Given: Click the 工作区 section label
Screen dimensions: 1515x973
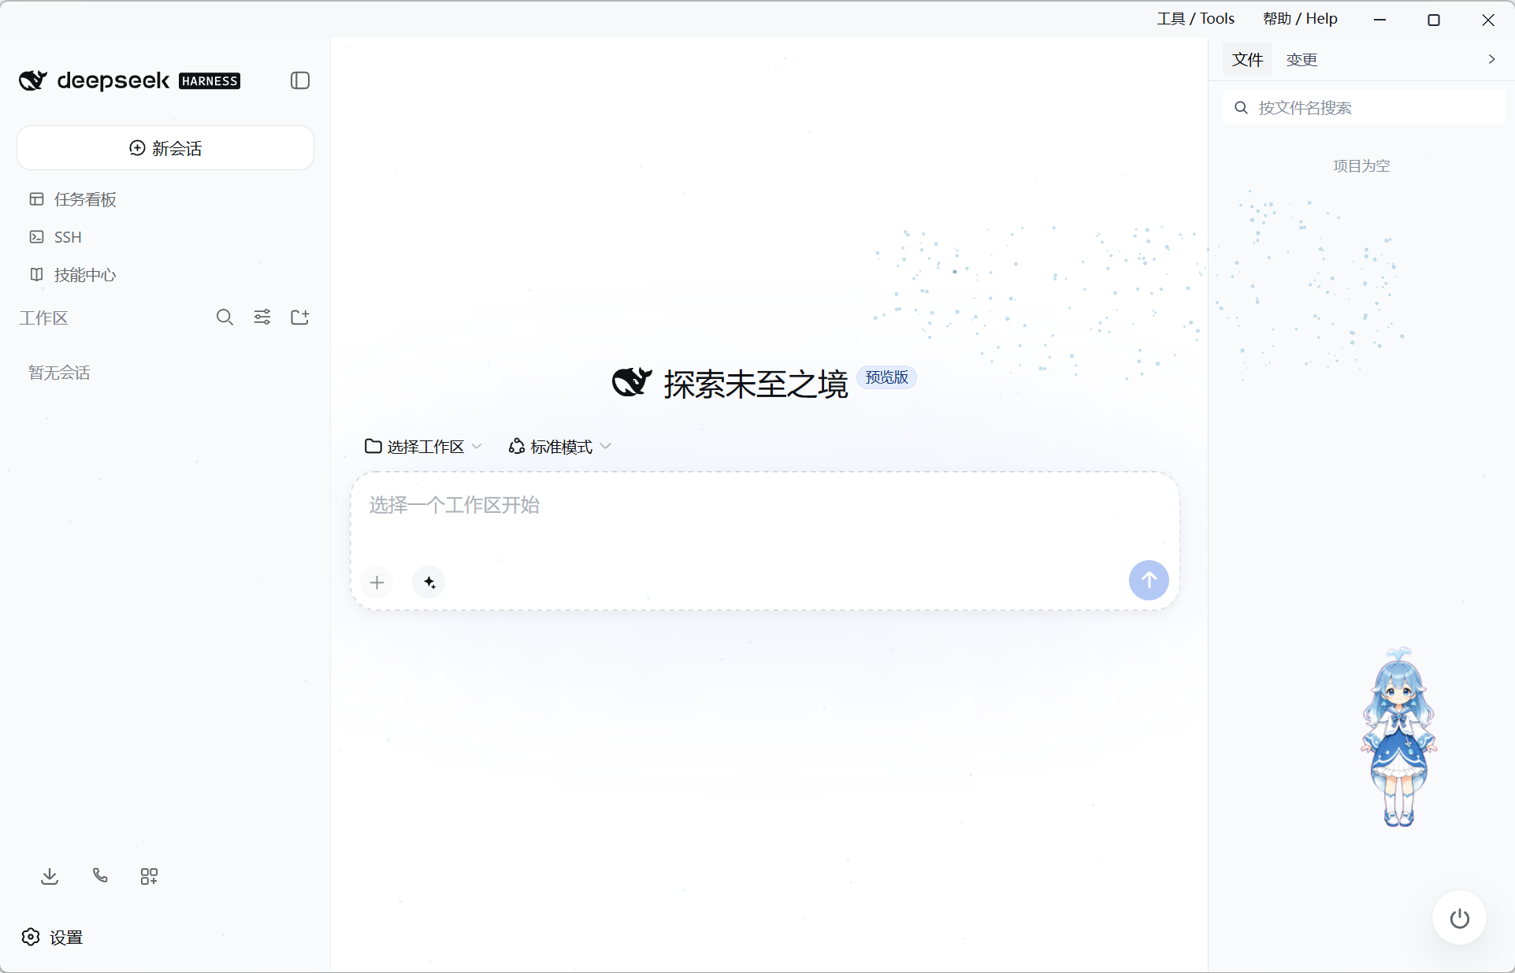Looking at the screenshot, I should (43, 318).
